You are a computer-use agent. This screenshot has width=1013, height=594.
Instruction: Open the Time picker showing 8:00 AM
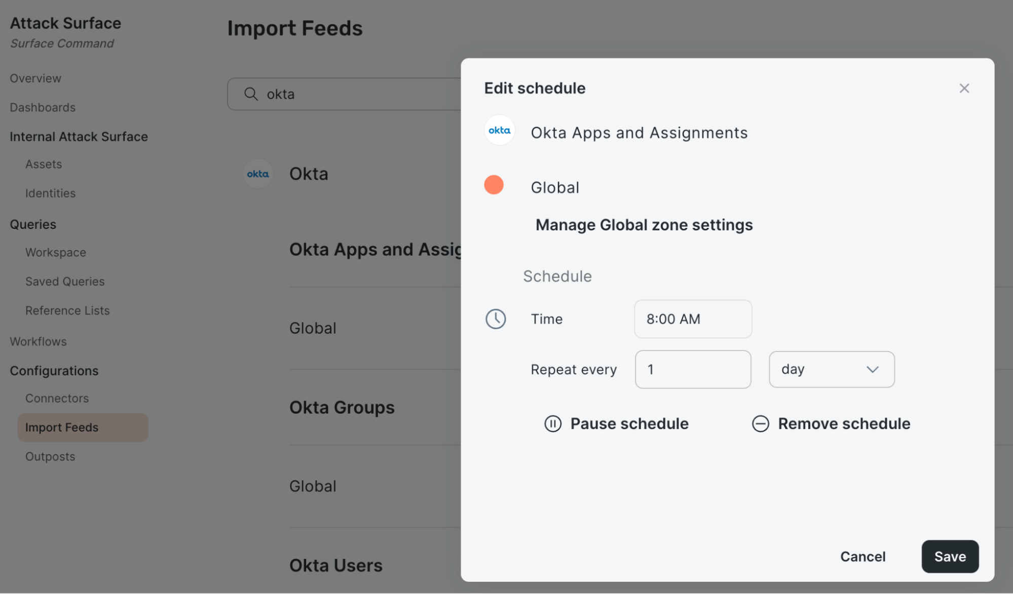tap(692, 319)
